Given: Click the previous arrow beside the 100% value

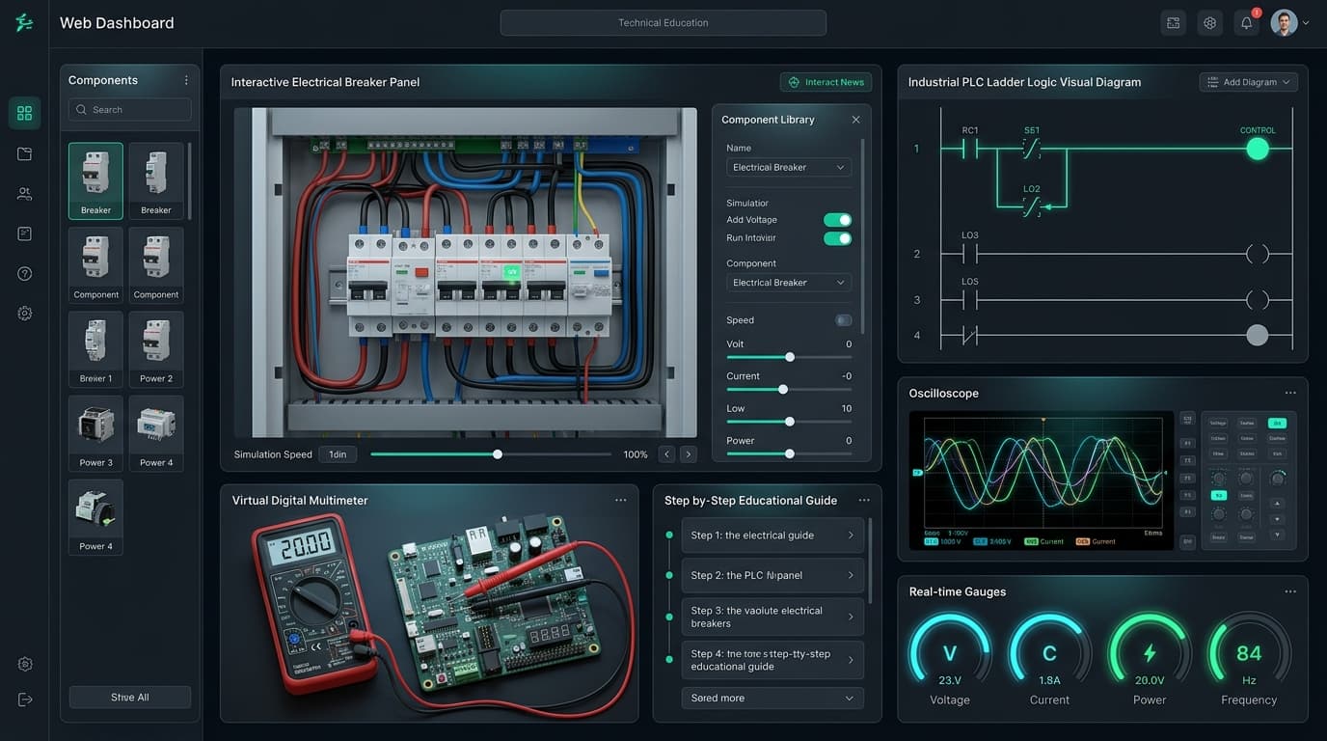Looking at the screenshot, I should pos(666,454).
